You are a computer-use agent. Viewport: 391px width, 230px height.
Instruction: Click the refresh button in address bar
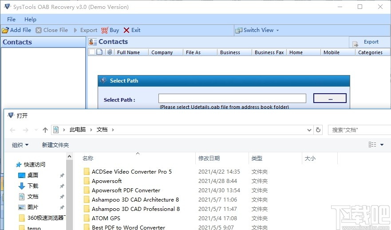pos(318,130)
